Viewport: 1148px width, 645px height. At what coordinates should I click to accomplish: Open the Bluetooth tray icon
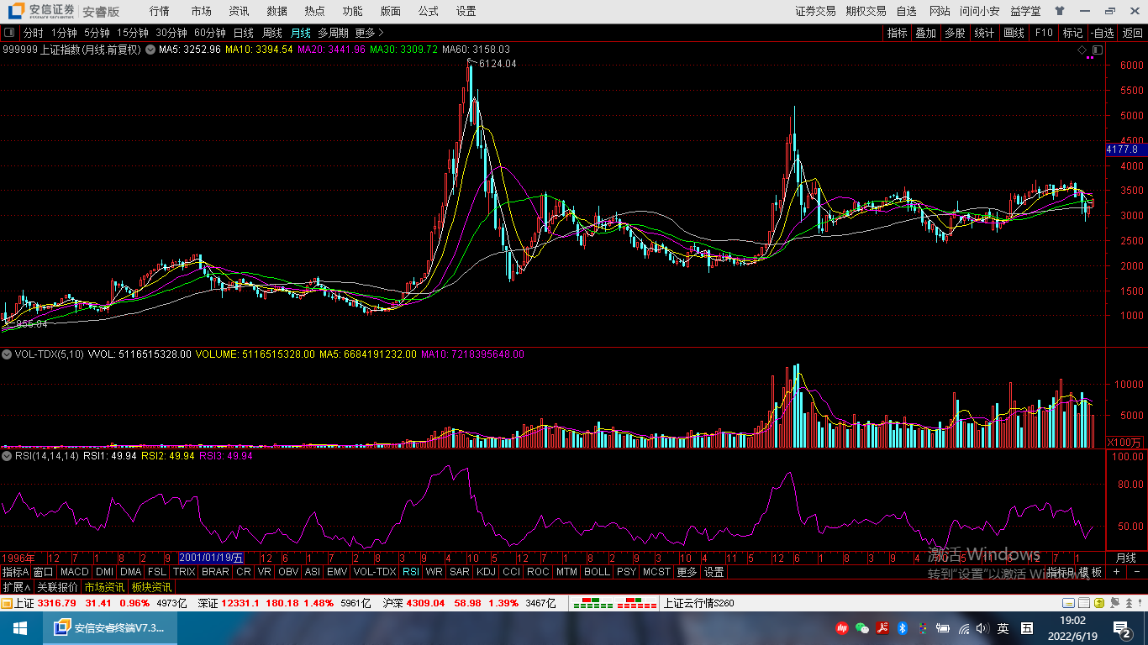tap(903, 628)
